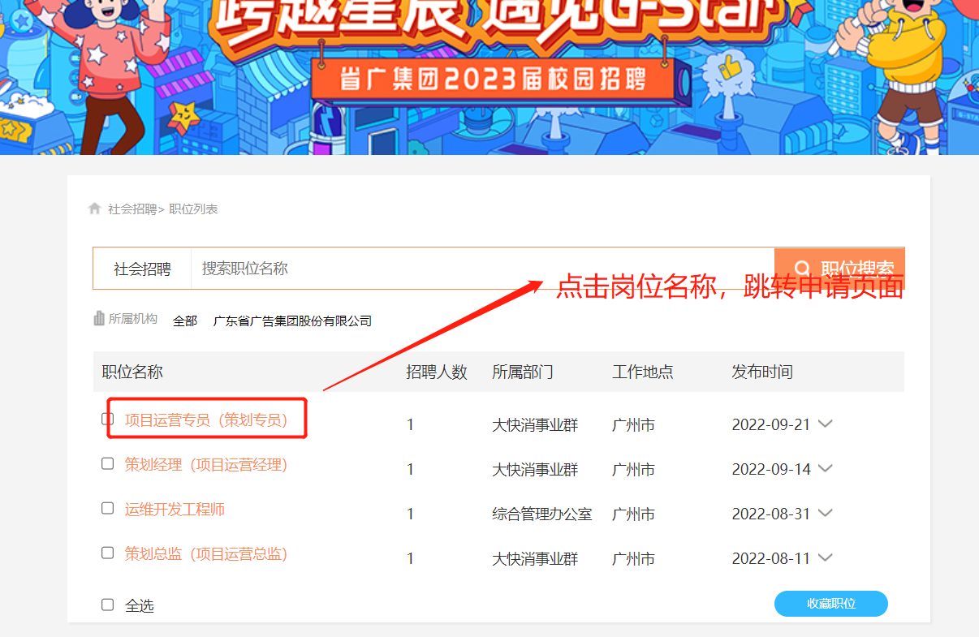Image resolution: width=979 pixels, height=637 pixels.
Task: Click the 所属机构 filter label
Action: point(133,319)
